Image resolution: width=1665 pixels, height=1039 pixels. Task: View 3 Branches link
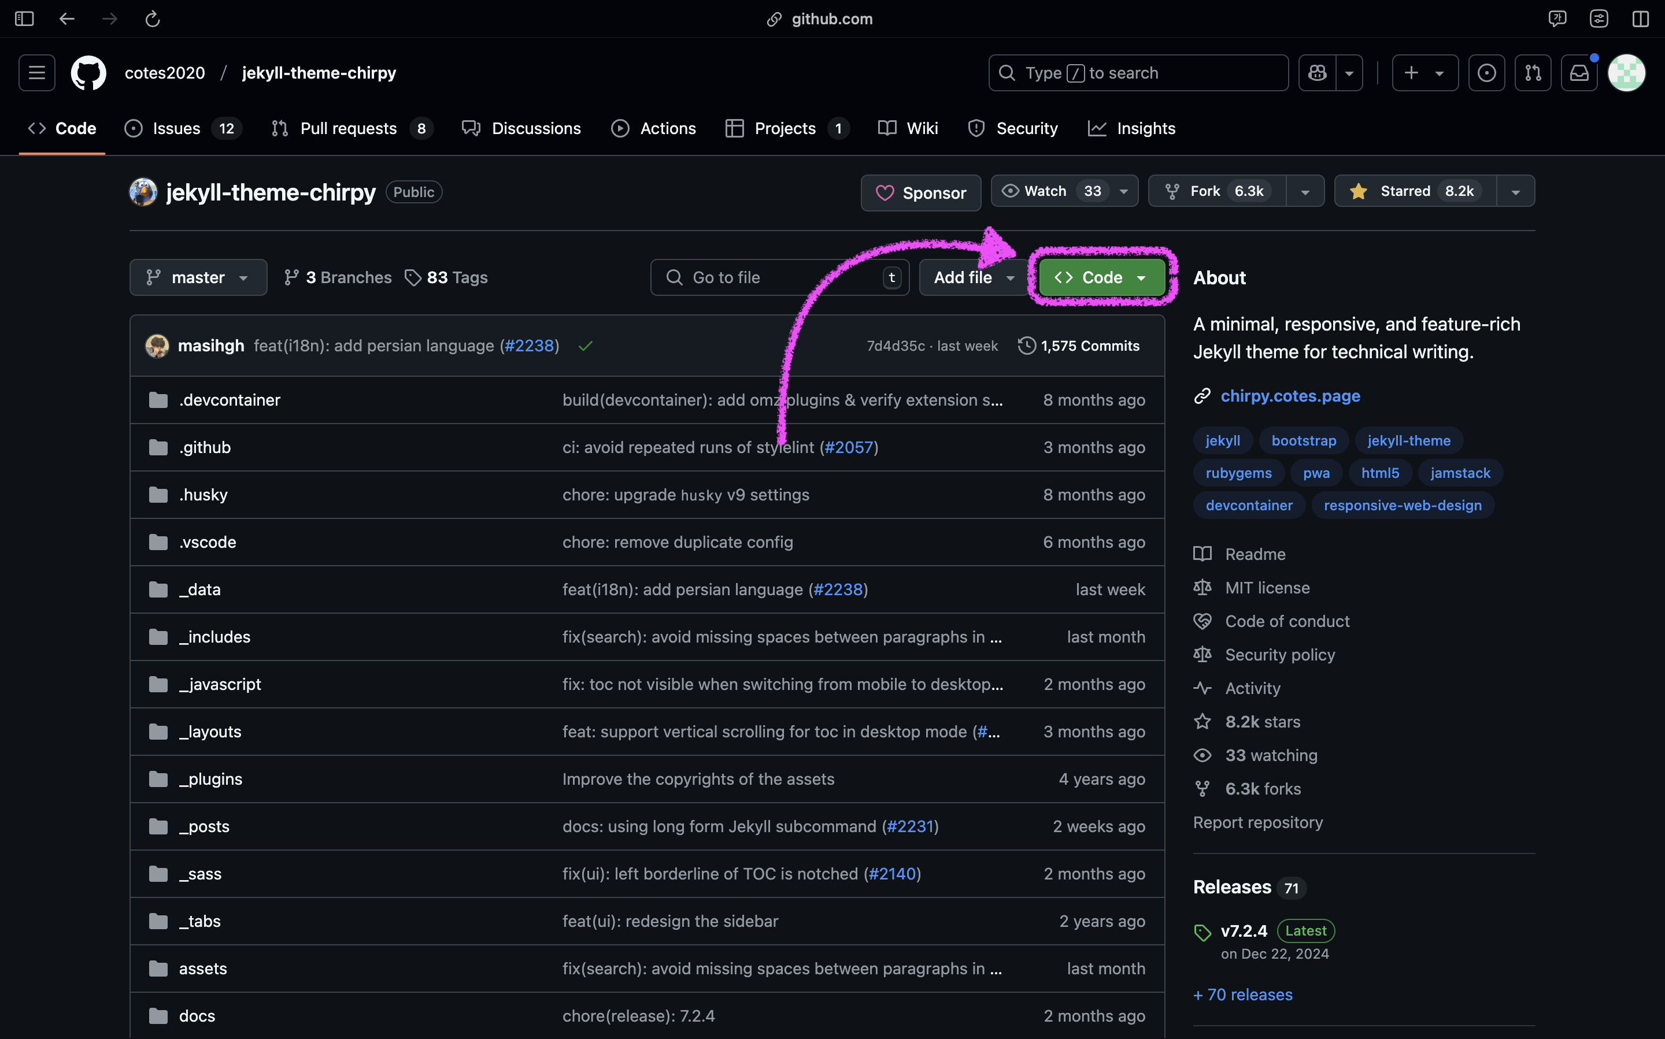[x=338, y=277]
